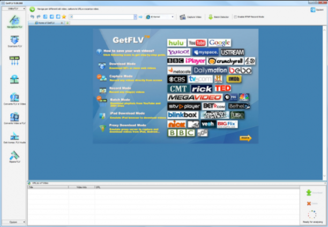Click the browser back arrow
328x227 pixels.
(x=32, y=17)
